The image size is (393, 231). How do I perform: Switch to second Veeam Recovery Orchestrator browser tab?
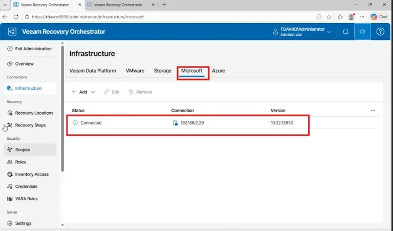pyautogui.click(x=118, y=5)
